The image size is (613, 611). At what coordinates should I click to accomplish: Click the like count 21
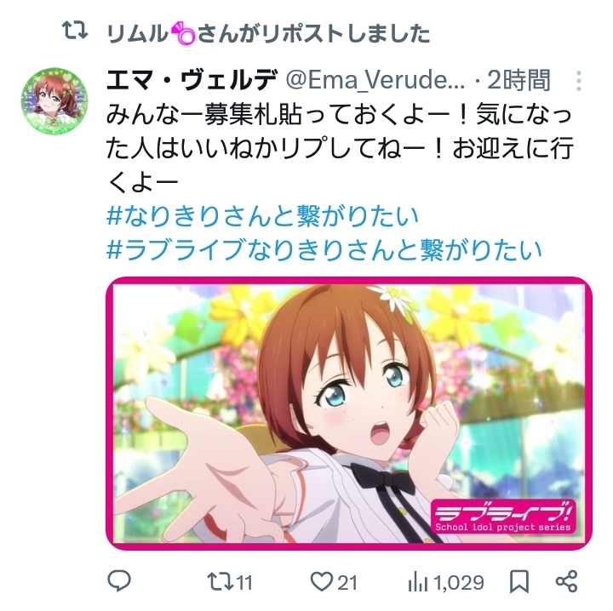click(347, 582)
